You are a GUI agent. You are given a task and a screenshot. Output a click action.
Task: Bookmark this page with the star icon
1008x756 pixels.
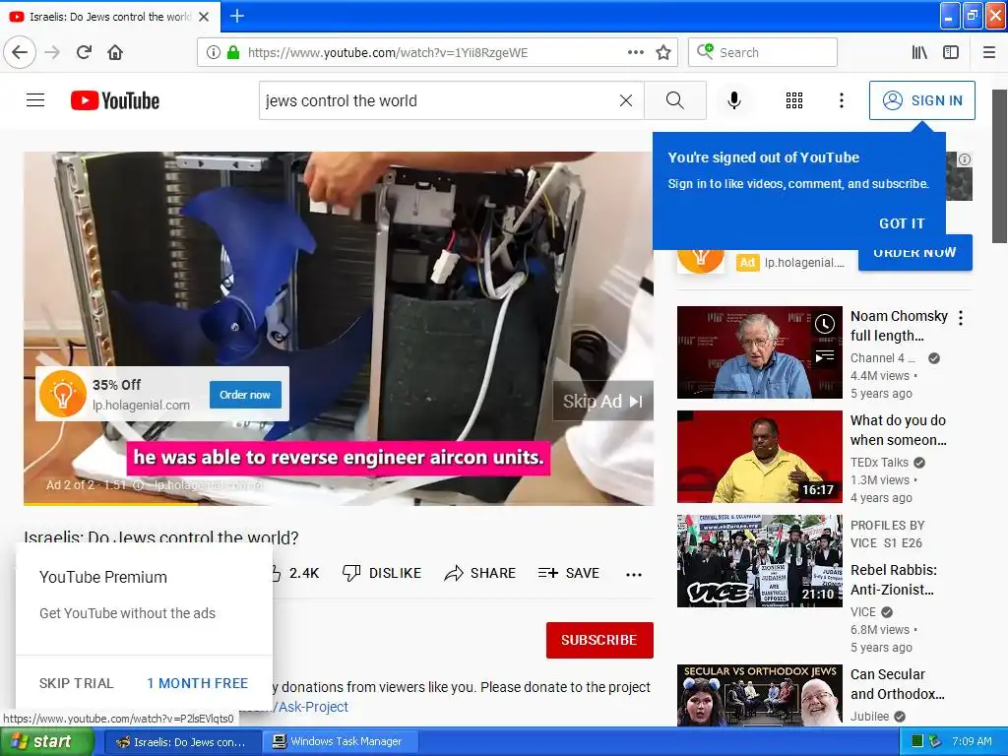point(663,52)
